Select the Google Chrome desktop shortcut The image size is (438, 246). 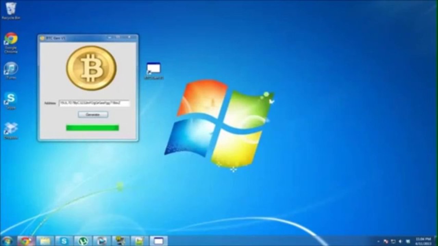(x=11, y=43)
